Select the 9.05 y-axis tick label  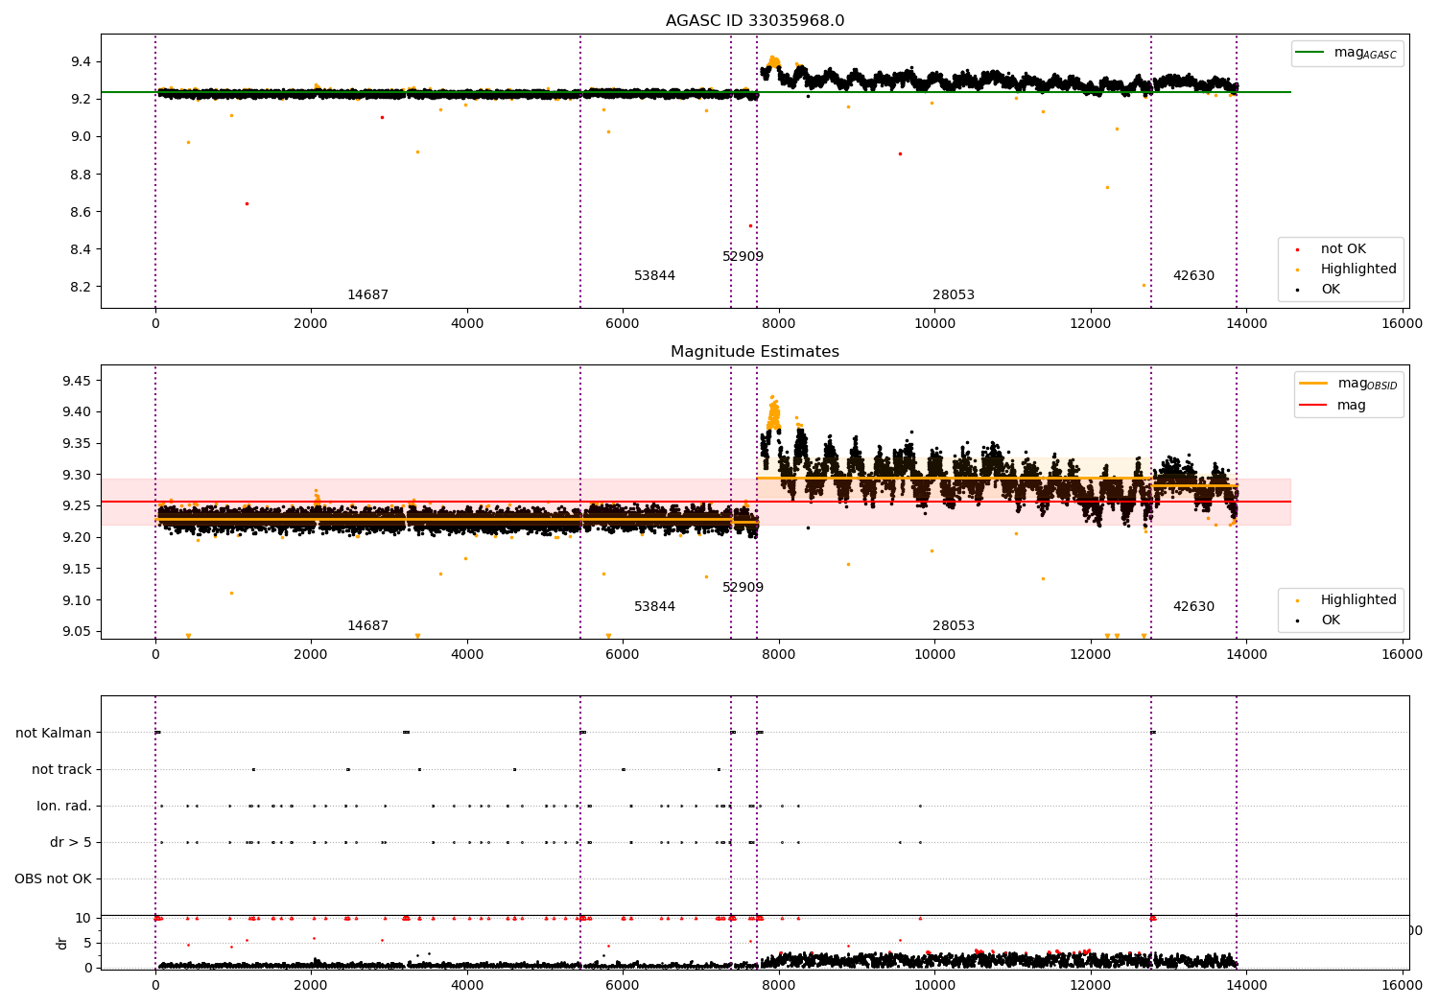[77, 632]
